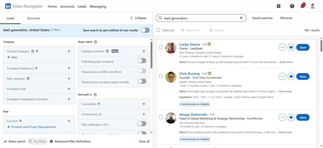Expand the Function filter

click(69, 121)
